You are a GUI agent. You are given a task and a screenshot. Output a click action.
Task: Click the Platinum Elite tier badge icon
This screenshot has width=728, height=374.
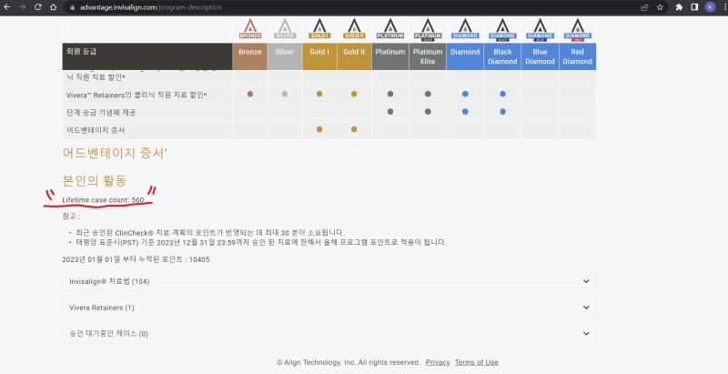click(428, 30)
